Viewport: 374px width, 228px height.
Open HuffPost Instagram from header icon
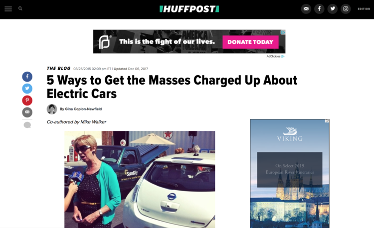pos(346,9)
